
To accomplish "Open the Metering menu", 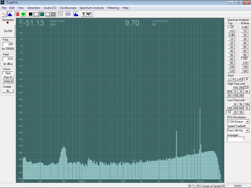I will [x=113, y=8].
